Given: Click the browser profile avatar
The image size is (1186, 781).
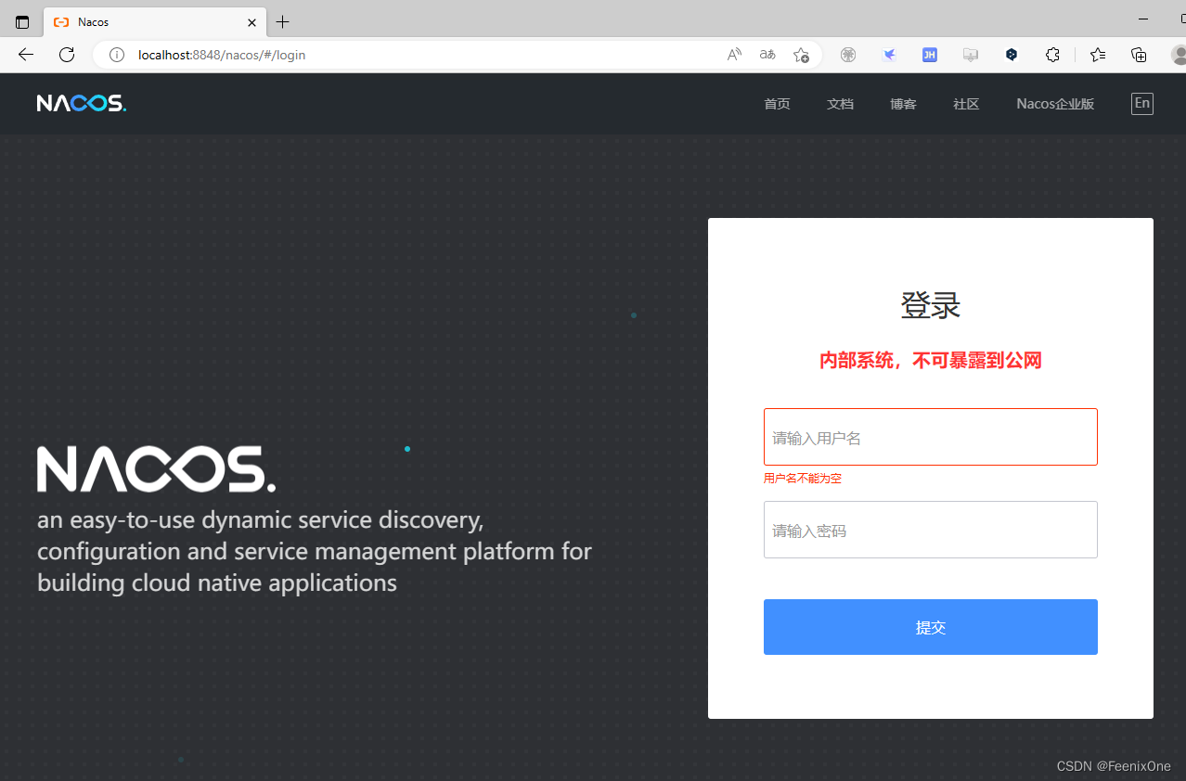Looking at the screenshot, I should (1178, 55).
